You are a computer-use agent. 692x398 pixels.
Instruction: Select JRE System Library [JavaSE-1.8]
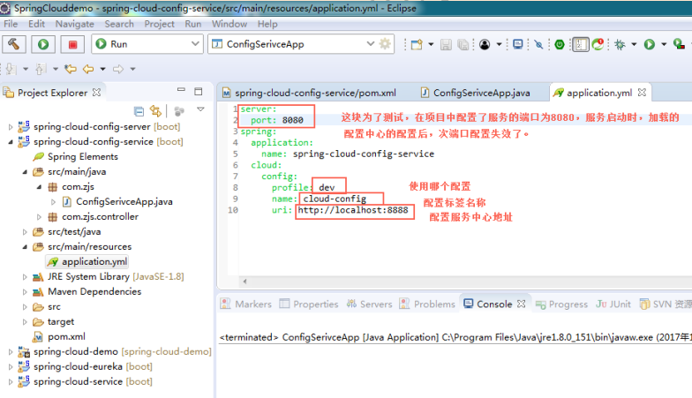[x=116, y=277]
